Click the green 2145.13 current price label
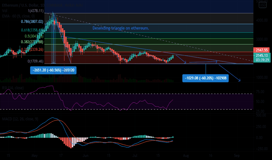 261,55
